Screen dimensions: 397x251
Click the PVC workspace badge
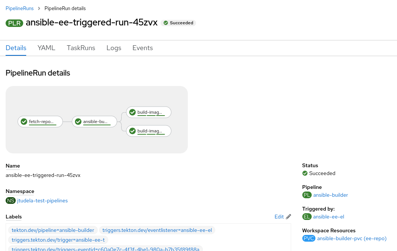[x=309, y=238]
